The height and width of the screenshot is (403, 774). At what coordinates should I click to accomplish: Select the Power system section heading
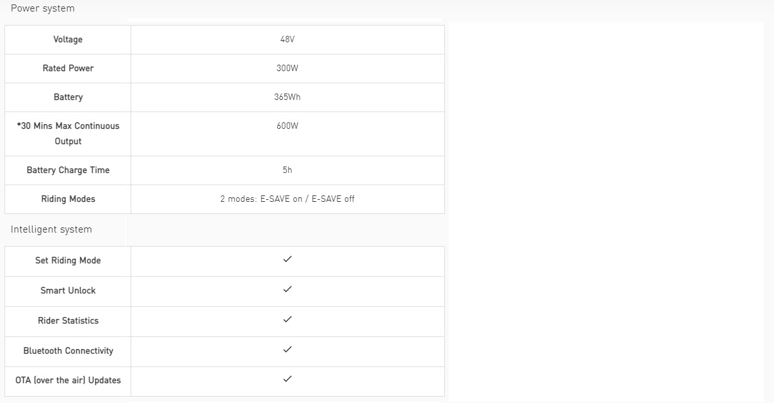click(42, 8)
